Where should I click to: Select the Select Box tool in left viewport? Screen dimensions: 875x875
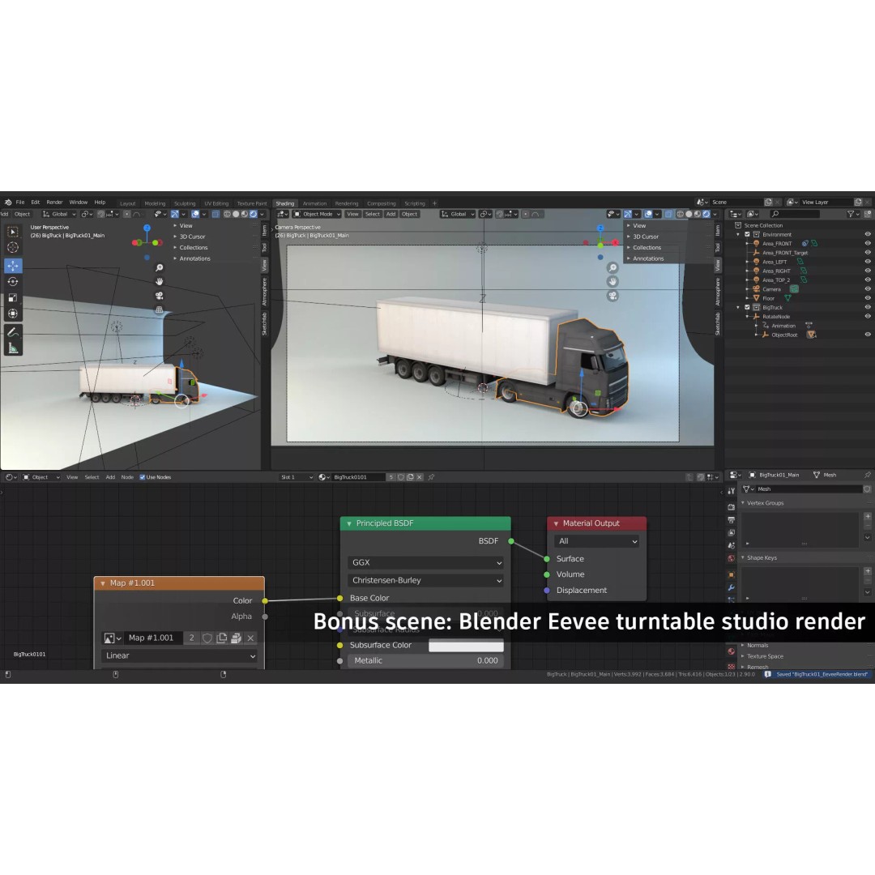click(13, 233)
